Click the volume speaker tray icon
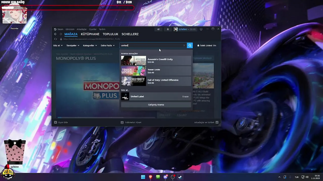 click(x=307, y=177)
